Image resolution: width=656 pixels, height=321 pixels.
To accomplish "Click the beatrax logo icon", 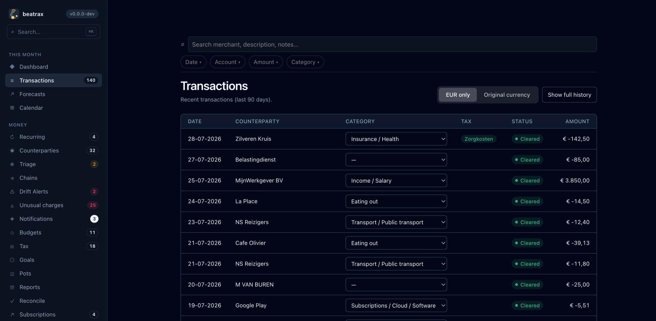I will [14, 14].
